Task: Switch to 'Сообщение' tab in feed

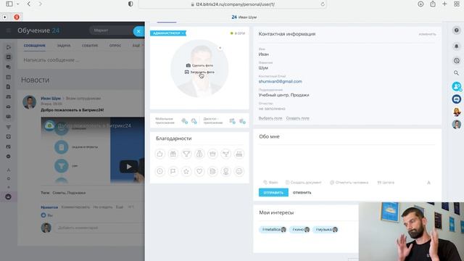Action: 35,46
